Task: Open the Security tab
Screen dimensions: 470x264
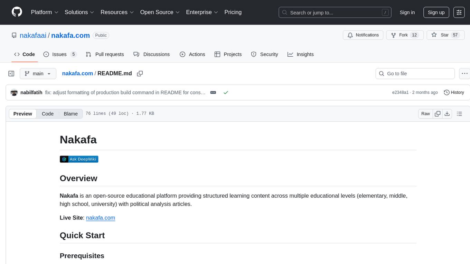Action: (264, 54)
